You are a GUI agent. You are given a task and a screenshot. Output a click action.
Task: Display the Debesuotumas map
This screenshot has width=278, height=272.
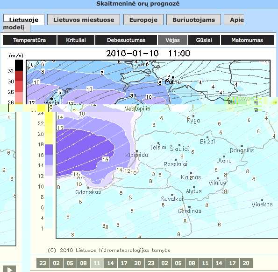pyautogui.click(x=126, y=40)
